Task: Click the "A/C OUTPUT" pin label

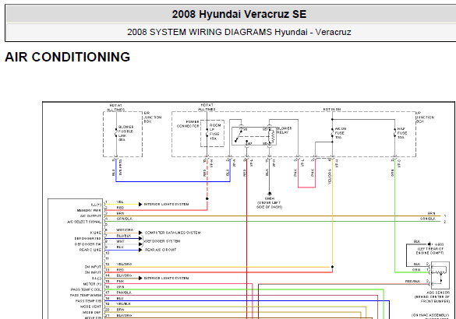Action: (x=90, y=216)
